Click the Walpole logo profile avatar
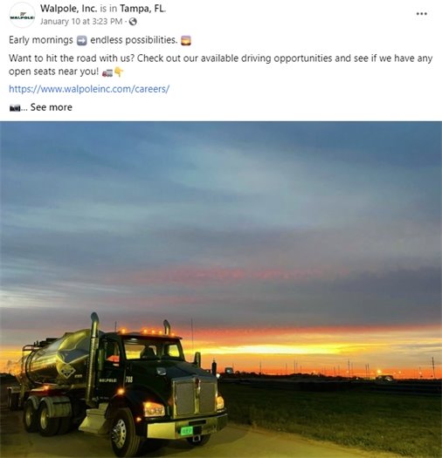The height and width of the screenshot is (458, 442). pos(22,15)
